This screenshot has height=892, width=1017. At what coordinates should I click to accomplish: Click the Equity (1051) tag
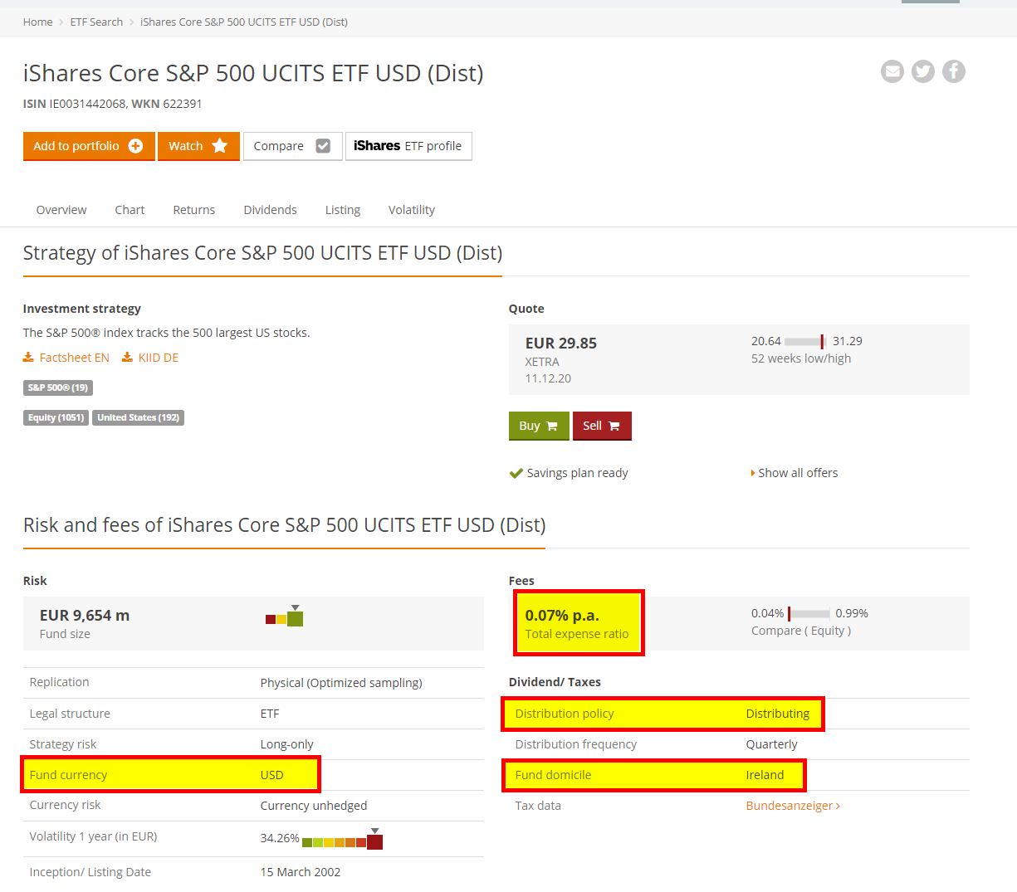coord(56,417)
